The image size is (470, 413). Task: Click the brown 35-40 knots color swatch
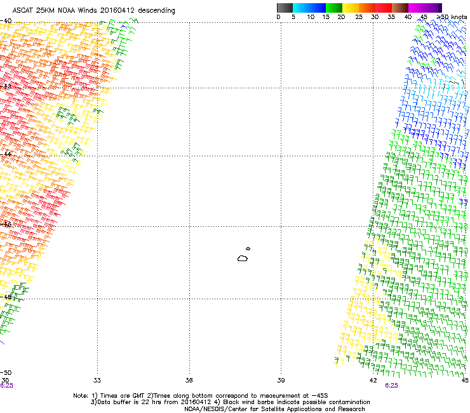400,8
